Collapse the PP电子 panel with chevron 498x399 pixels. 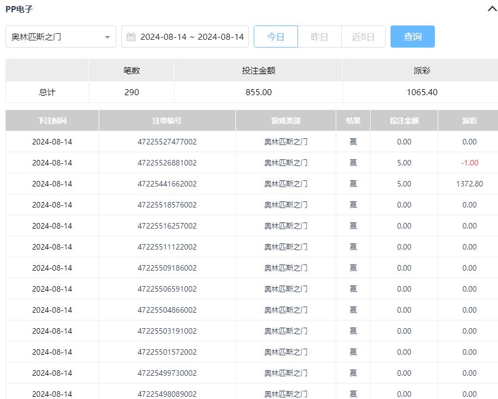click(491, 9)
